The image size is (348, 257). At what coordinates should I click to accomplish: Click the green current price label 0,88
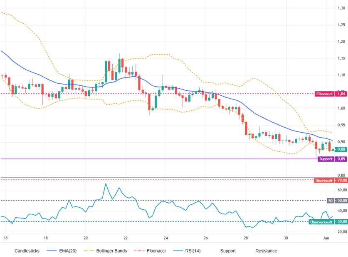tap(341, 149)
